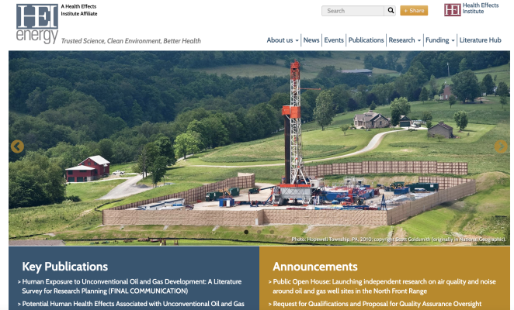The height and width of the screenshot is (310, 514).
Task: Open the Public Open House announcement
Action: [384, 286]
